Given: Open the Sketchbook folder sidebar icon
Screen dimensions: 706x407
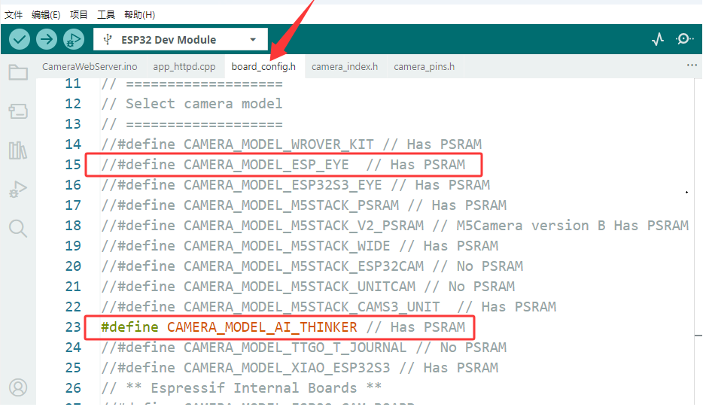Looking at the screenshot, I should (18, 72).
